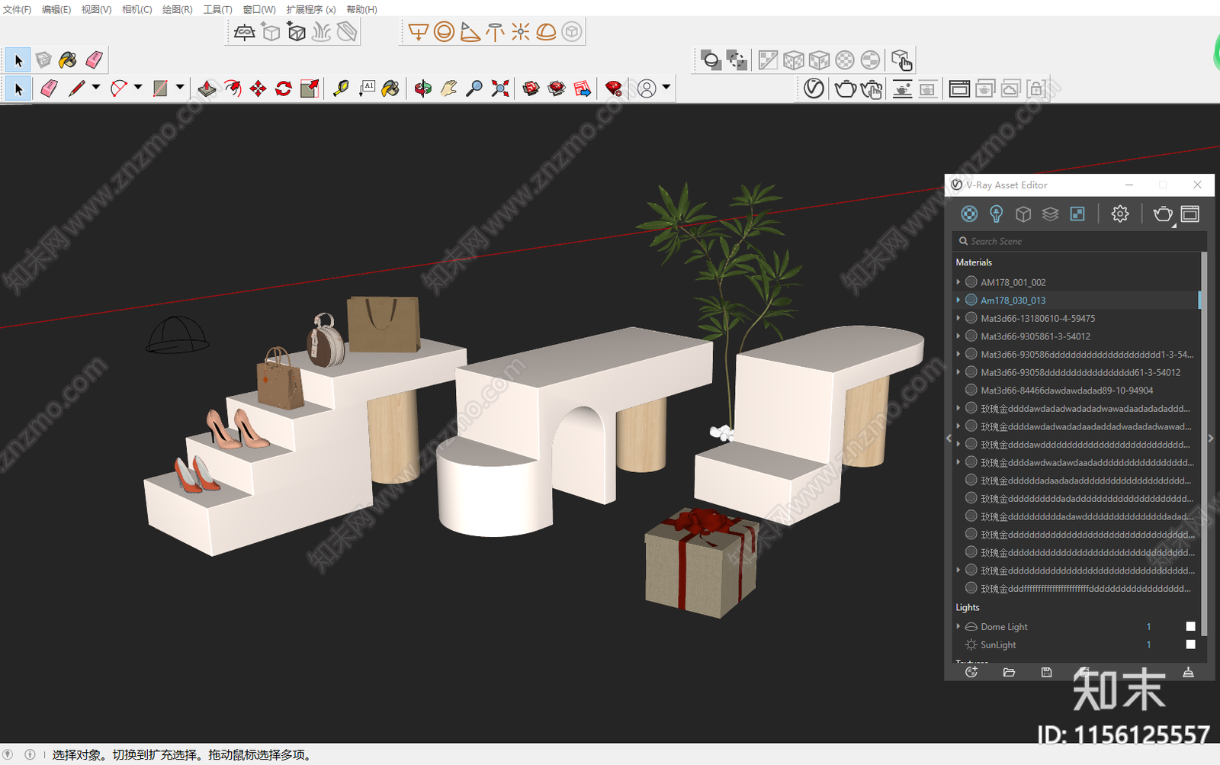
Task: Add a V-Ray Dome Light
Action: [x=546, y=32]
